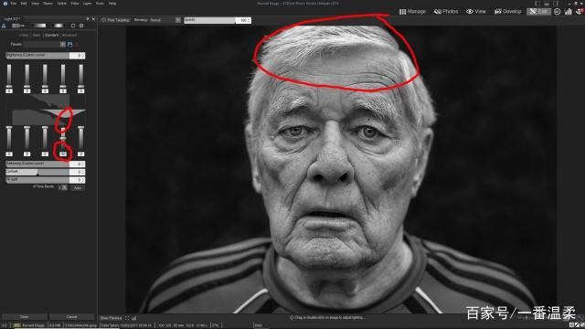
Task: Open the Edit menu
Action: pyautogui.click(x=24, y=4)
